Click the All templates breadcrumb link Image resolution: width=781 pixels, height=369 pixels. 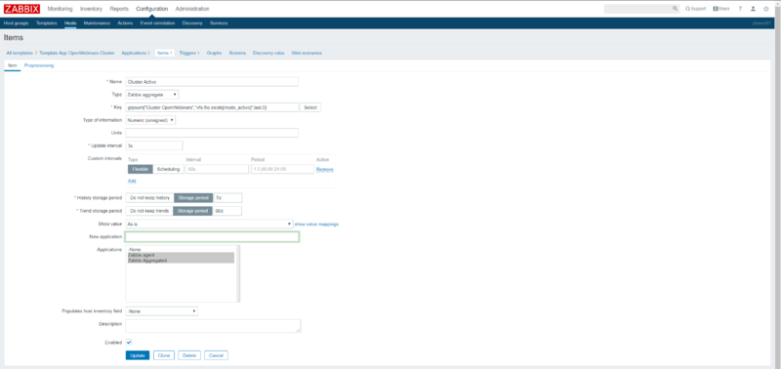pos(20,53)
